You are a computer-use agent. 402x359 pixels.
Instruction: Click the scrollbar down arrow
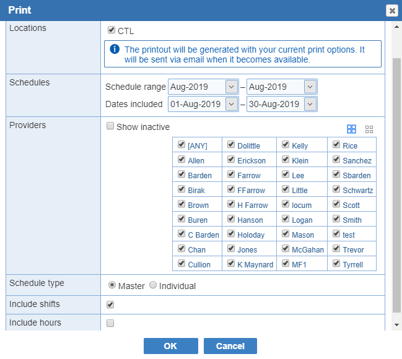tap(396, 325)
